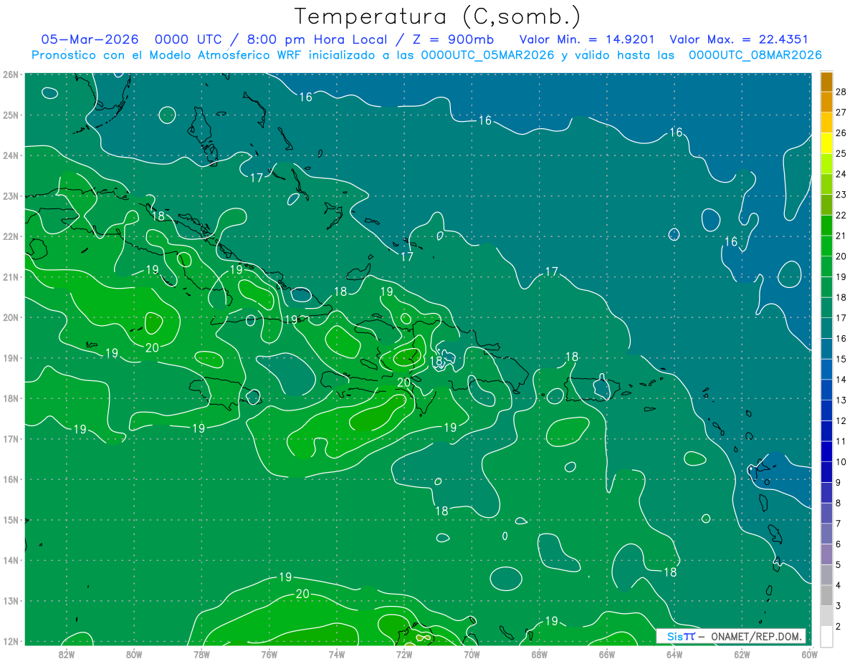Click the legend value label 10

(x=841, y=462)
